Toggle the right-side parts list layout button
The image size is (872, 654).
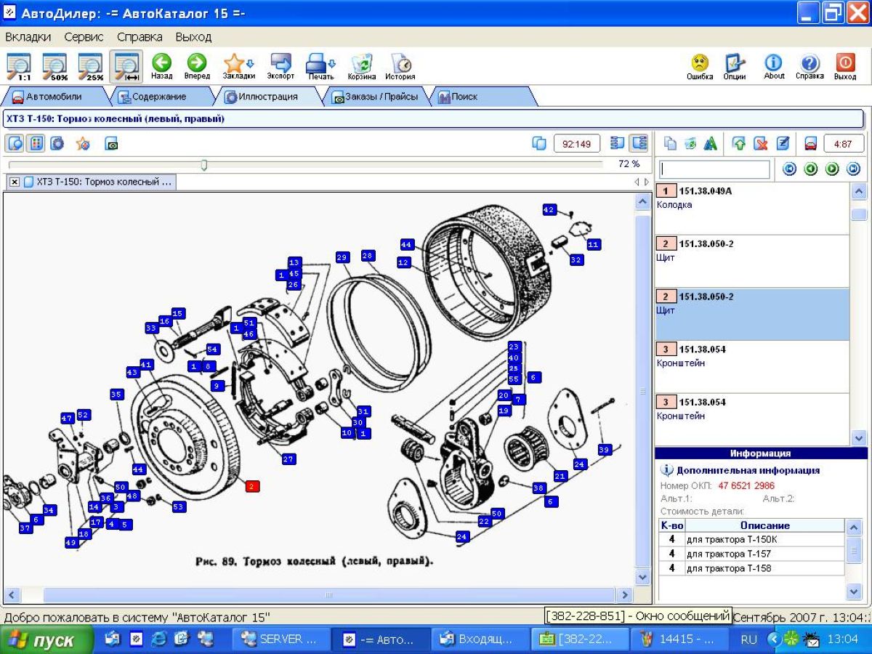coord(639,144)
